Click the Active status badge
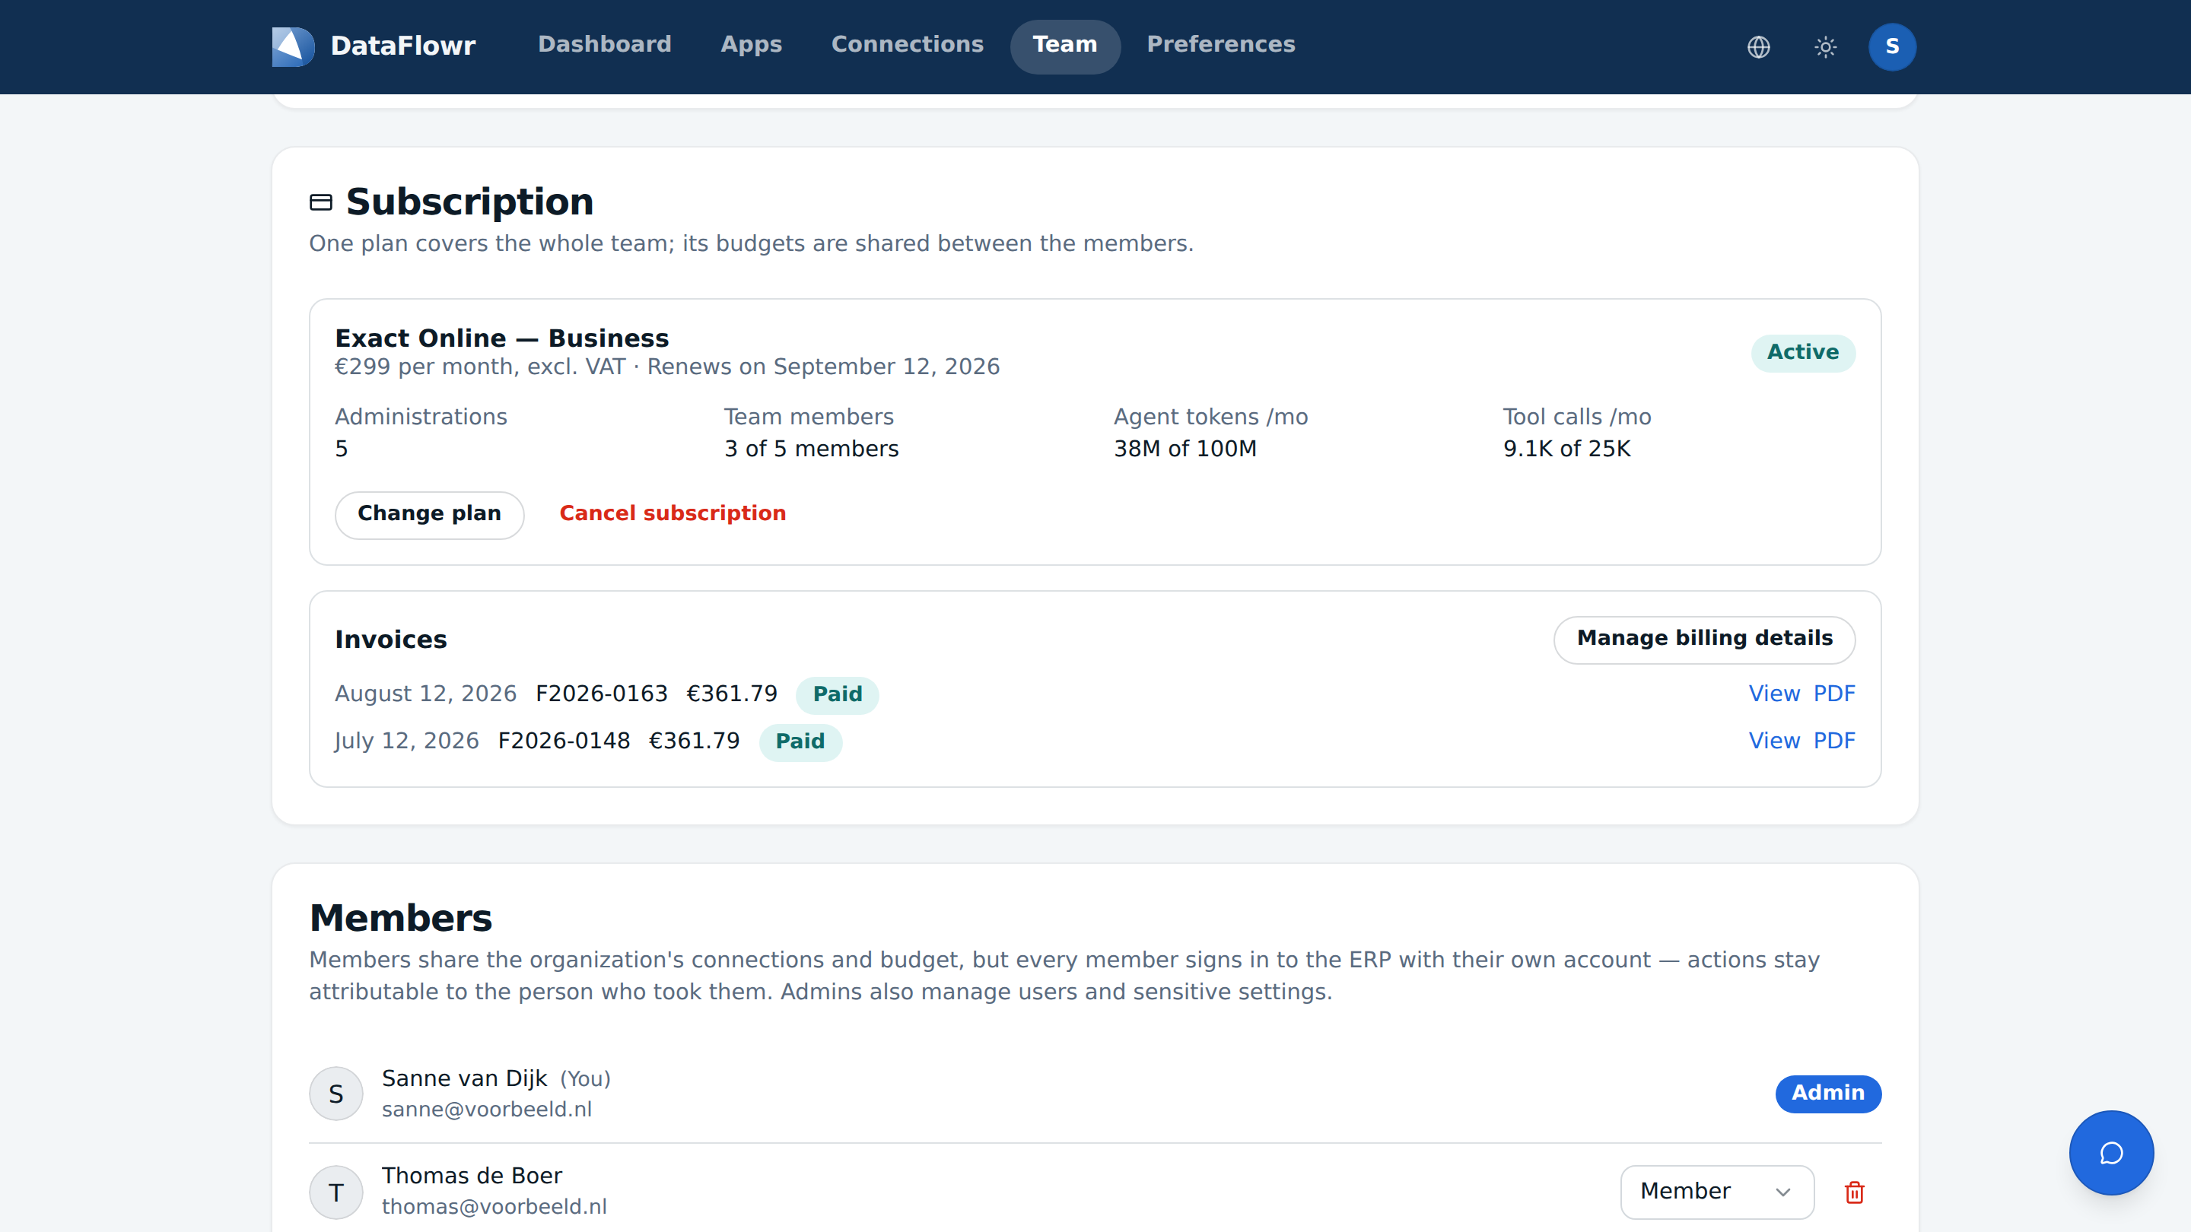The image size is (2191, 1232). [1803, 353]
